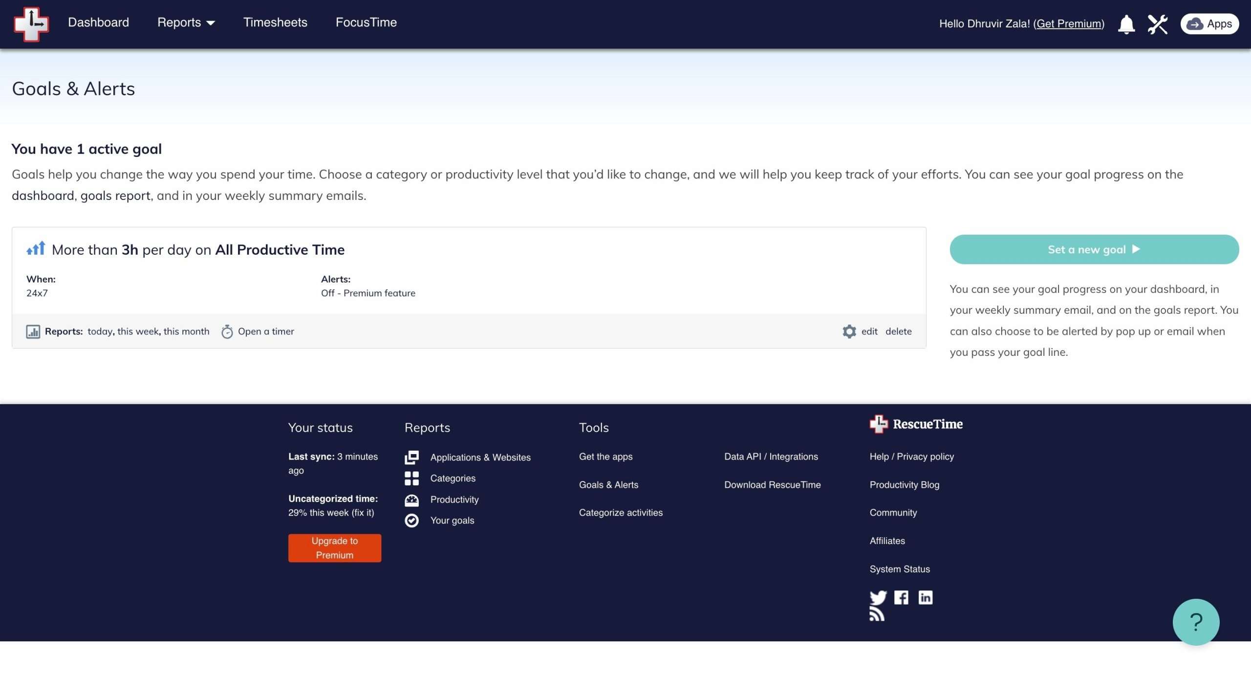The image size is (1251, 677).
Task: Click Download RescueTime link
Action: (x=772, y=485)
